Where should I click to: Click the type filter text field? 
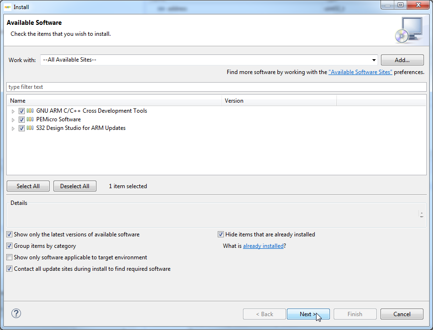click(216, 87)
